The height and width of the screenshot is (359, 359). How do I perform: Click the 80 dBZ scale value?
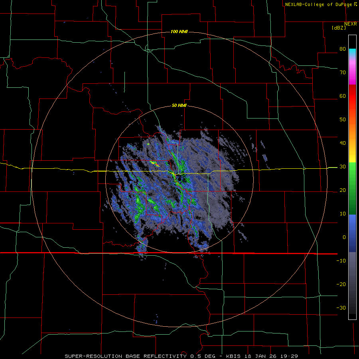tap(343, 49)
